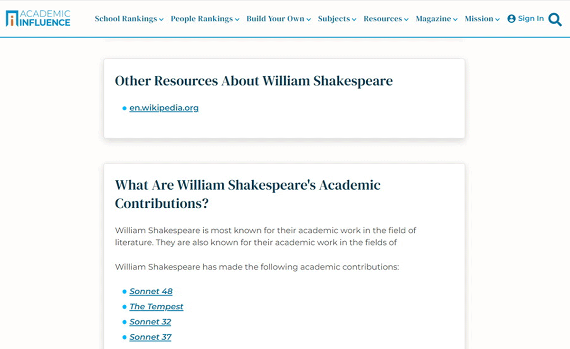This screenshot has width=570, height=349.
Task: Click the Academic Influence logo
Action: (38, 18)
